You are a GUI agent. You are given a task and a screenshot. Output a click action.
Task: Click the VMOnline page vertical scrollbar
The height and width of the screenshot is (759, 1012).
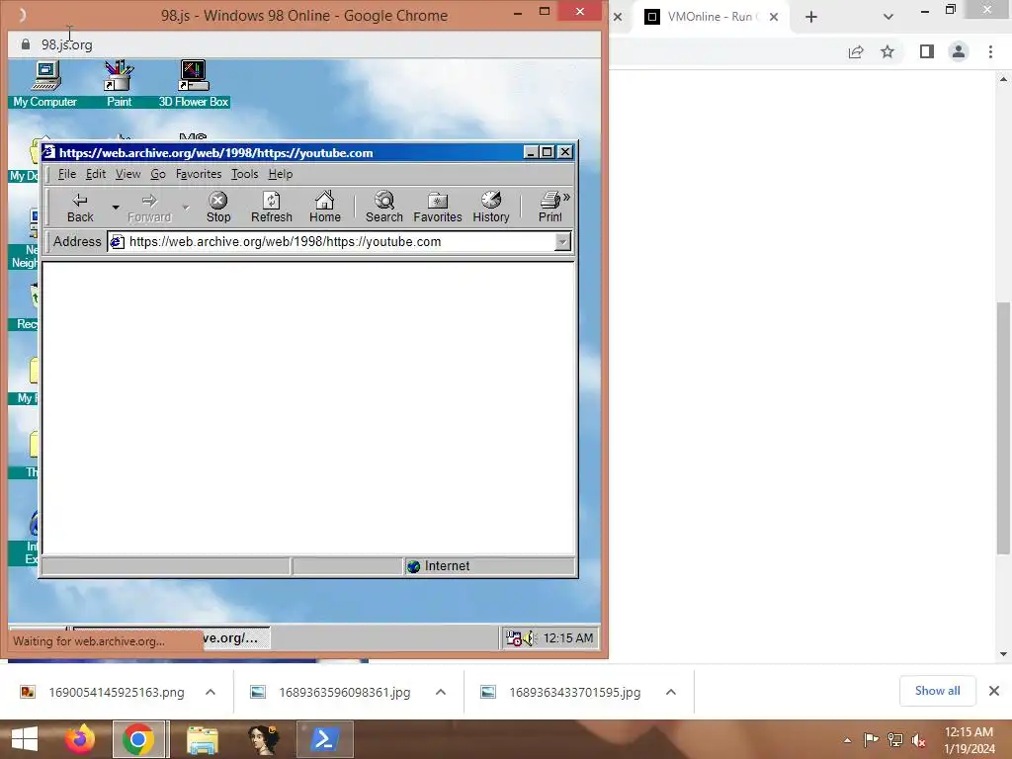(x=1003, y=428)
